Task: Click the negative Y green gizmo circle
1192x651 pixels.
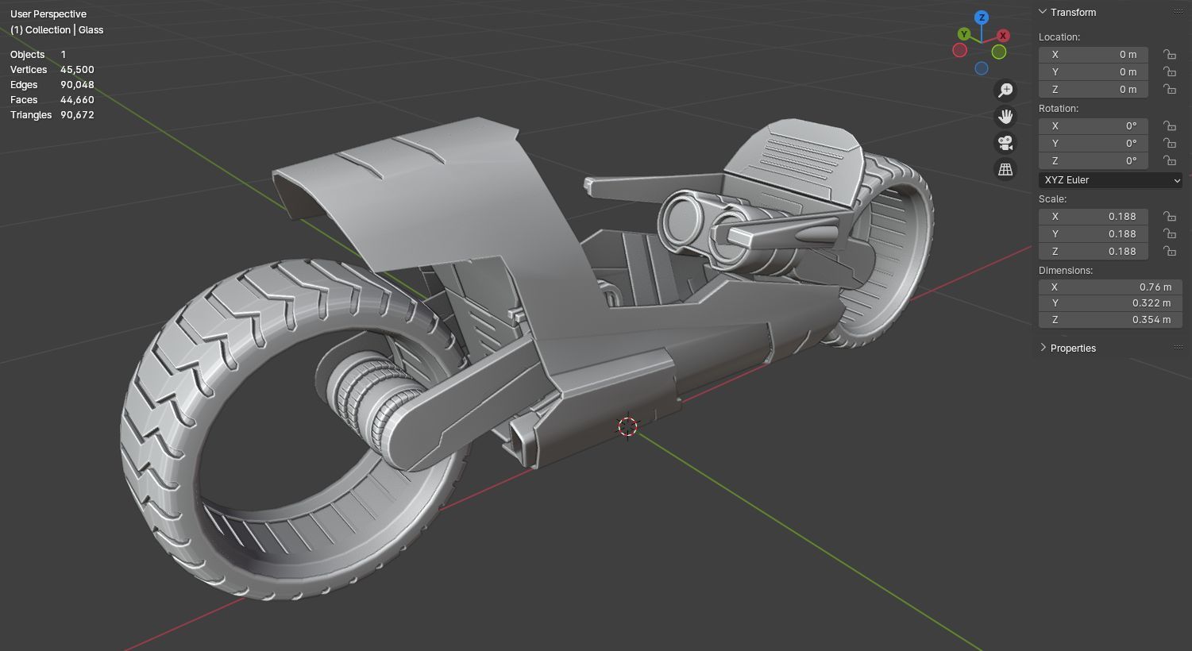Action: point(999,52)
